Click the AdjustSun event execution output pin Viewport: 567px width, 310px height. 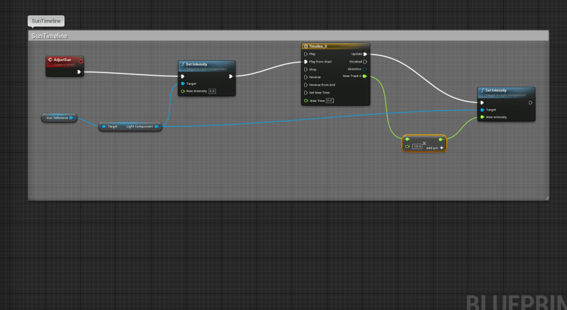click(79, 72)
